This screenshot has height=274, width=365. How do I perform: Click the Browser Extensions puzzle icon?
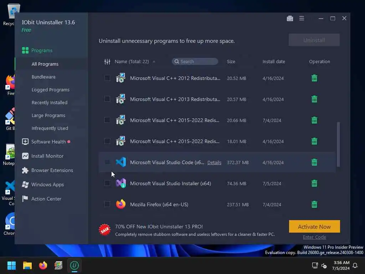[x=25, y=170]
